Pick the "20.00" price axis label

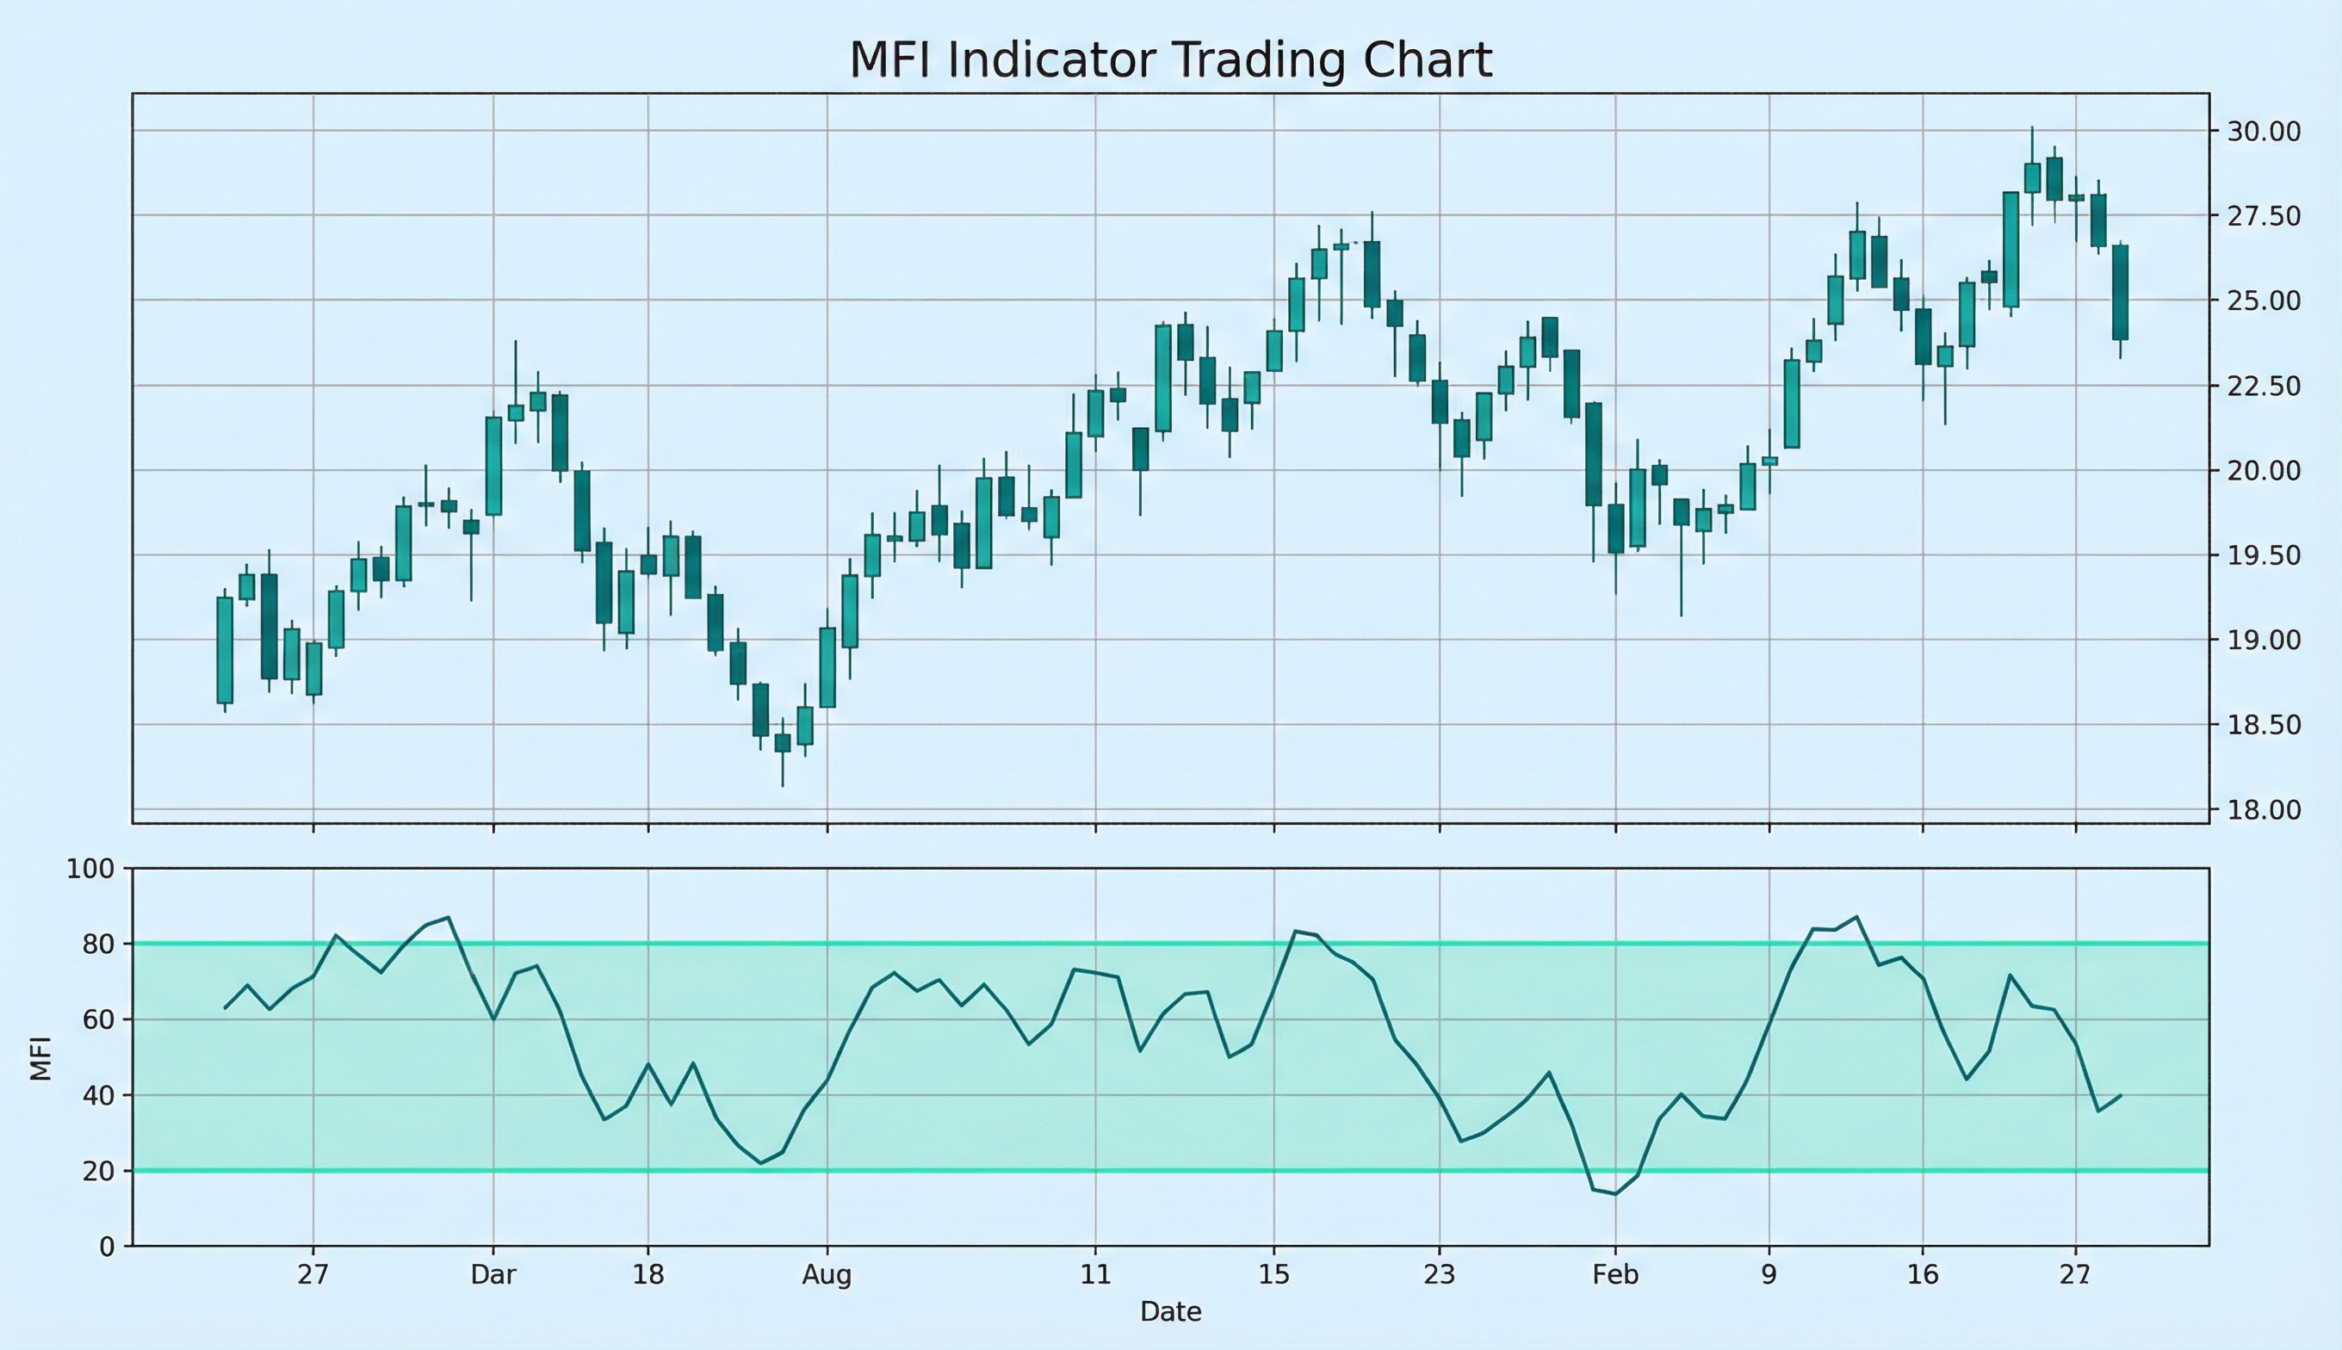[x=2263, y=471]
